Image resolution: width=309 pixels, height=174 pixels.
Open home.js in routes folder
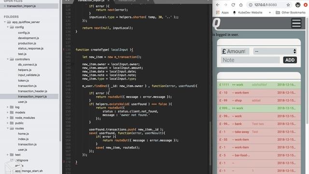(x=24, y=133)
